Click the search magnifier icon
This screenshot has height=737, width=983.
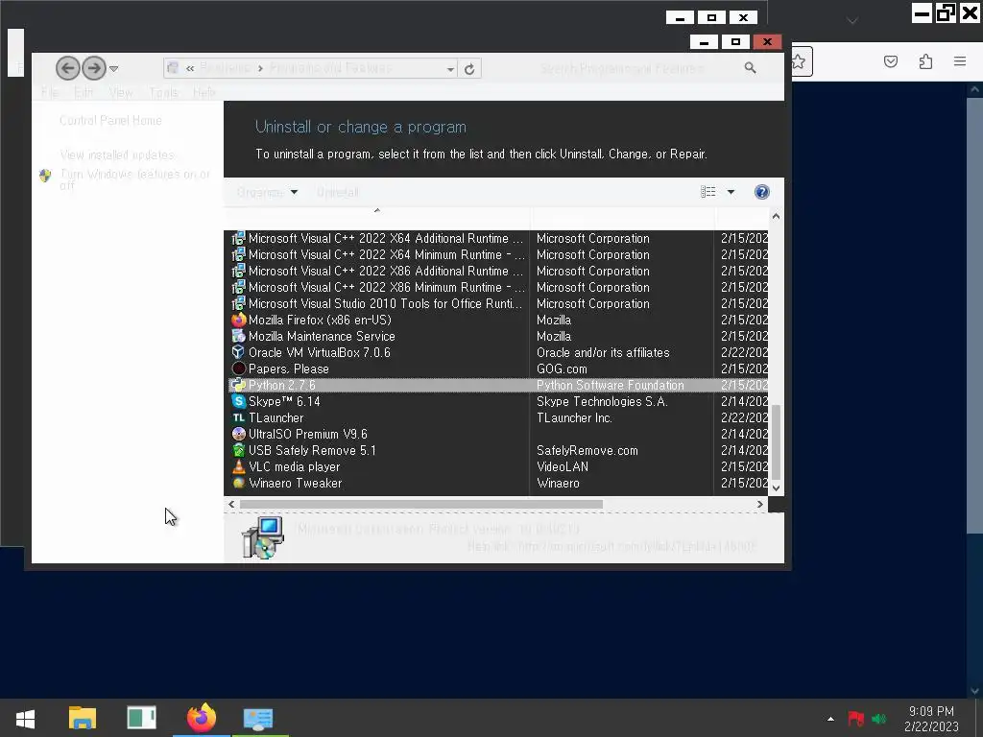click(x=750, y=68)
